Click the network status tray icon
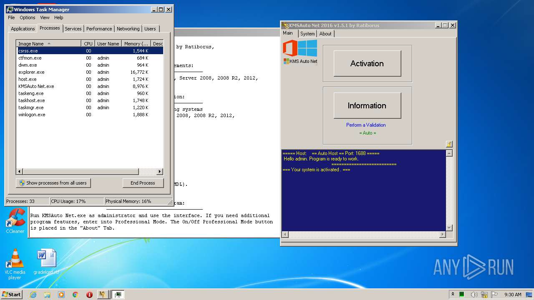This screenshot has width=534, height=300. click(x=484, y=295)
